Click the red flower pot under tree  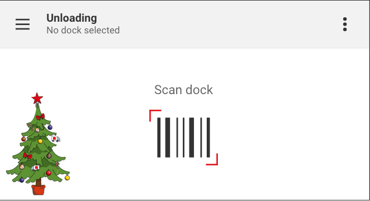(38, 190)
